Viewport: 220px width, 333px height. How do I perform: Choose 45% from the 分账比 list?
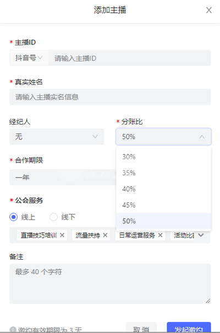pos(163,205)
